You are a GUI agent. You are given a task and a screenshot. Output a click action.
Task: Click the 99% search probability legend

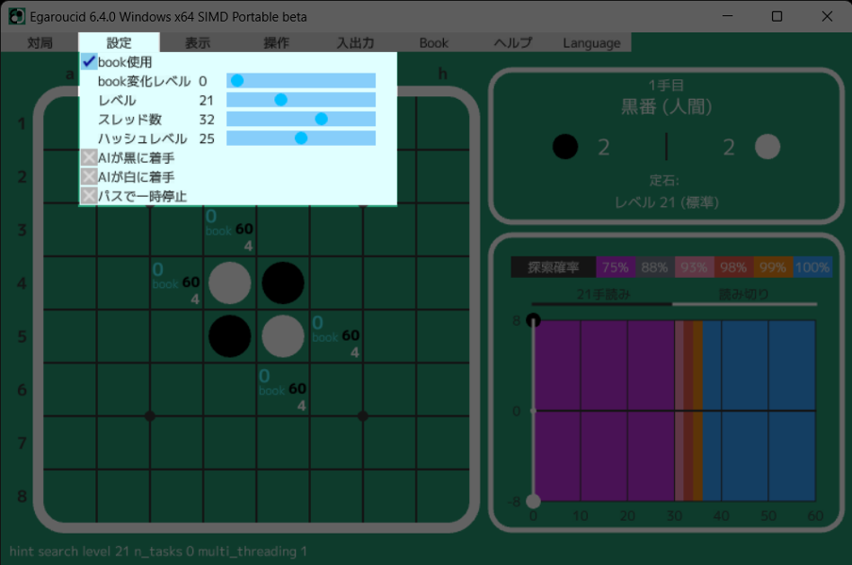(x=773, y=267)
